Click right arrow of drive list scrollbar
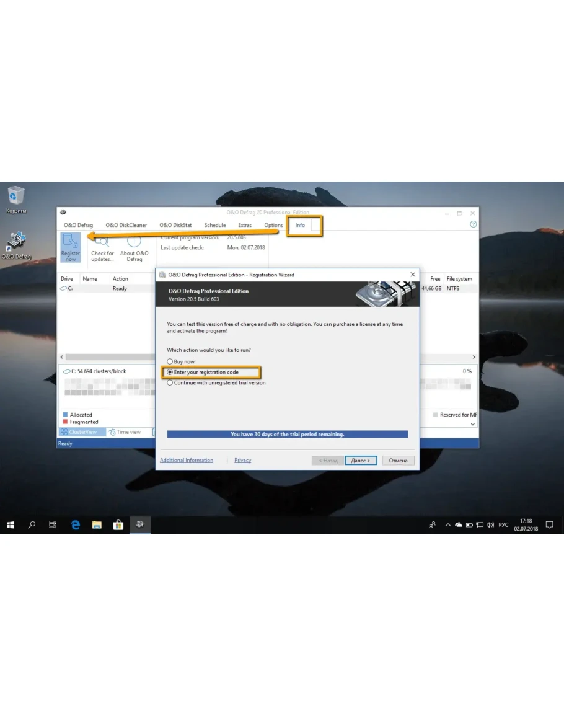The image size is (564, 716). tap(474, 358)
